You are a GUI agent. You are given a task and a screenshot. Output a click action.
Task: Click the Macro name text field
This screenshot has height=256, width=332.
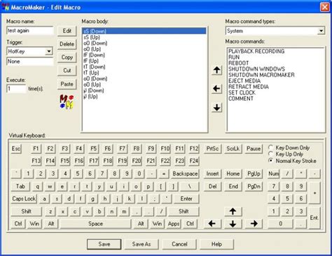pos(30,31)
